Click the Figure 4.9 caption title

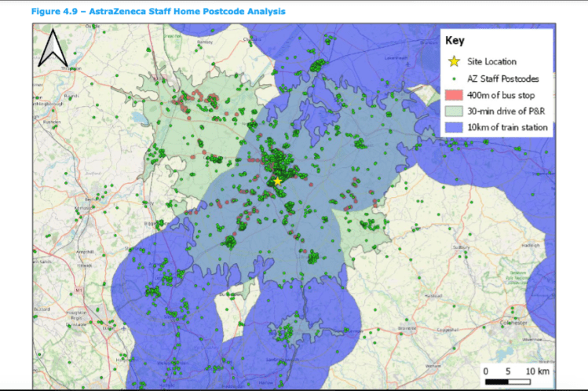(158, 12)
